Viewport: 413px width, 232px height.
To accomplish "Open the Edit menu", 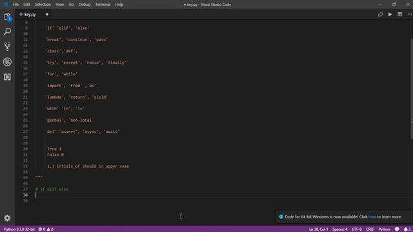I will [x=26, y=5].
